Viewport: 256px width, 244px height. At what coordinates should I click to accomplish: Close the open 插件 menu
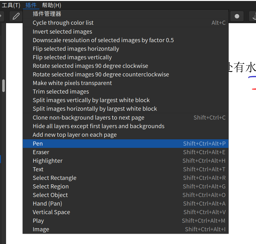click(31, 5)
